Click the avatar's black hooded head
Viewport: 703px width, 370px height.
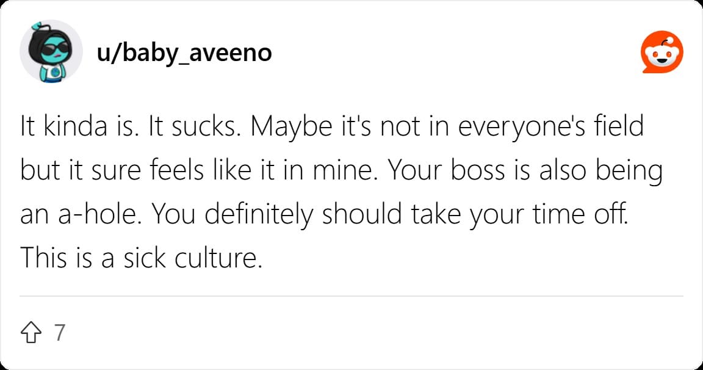49,47
